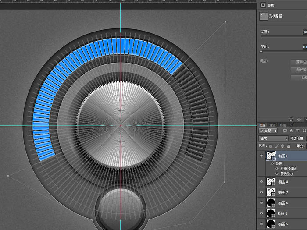Screen dimensions: 307x230
Task: Hide the 椭圆 8 layer
Action: click(262, 181)
